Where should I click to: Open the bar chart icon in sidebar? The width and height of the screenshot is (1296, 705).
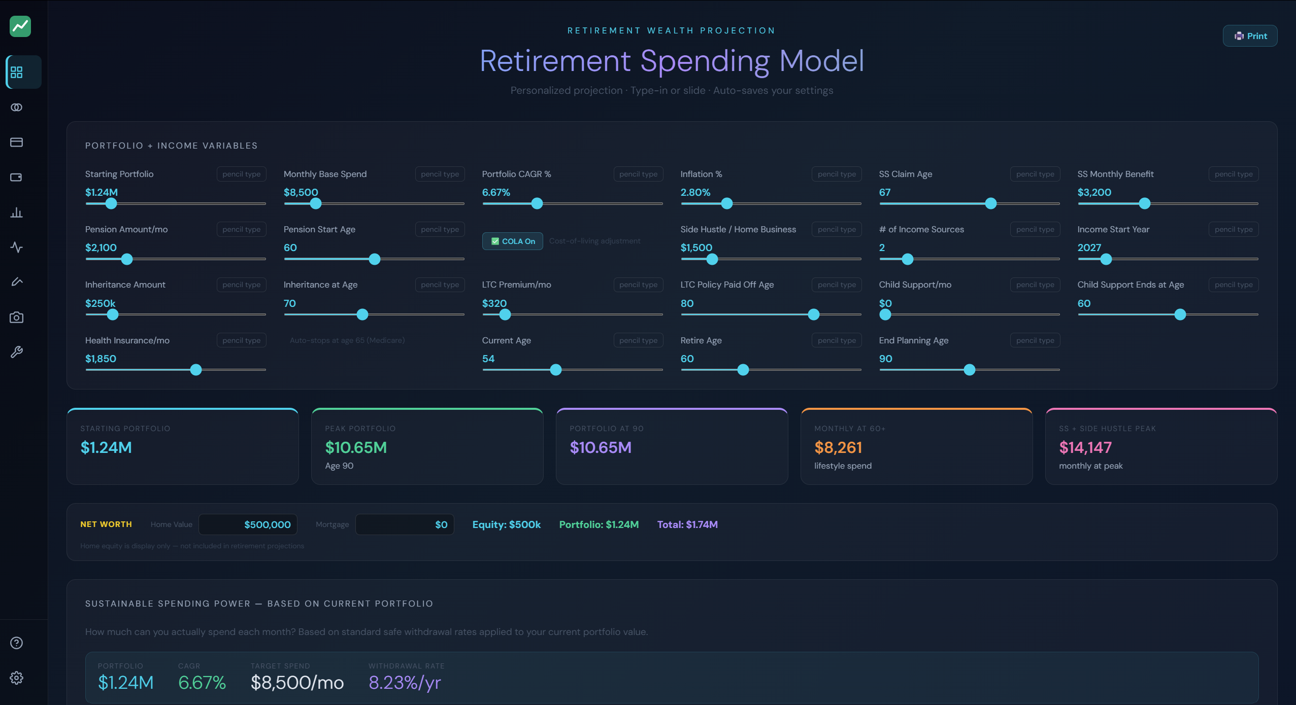(x=17, y=212)
